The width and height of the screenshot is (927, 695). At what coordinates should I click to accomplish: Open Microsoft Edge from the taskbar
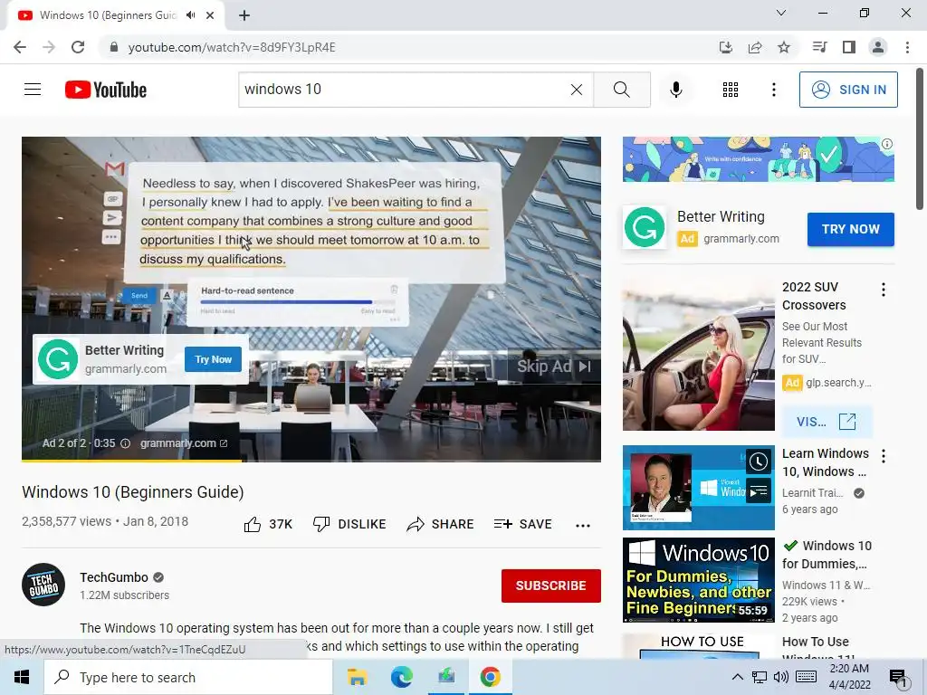pos(401,677)
